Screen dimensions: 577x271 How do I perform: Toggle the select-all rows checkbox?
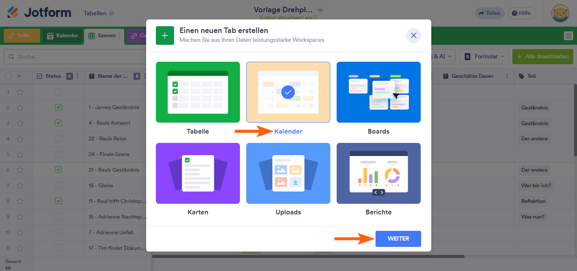coord(8,76)
